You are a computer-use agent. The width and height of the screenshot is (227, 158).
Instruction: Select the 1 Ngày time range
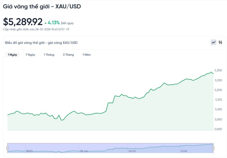point(13,55)
